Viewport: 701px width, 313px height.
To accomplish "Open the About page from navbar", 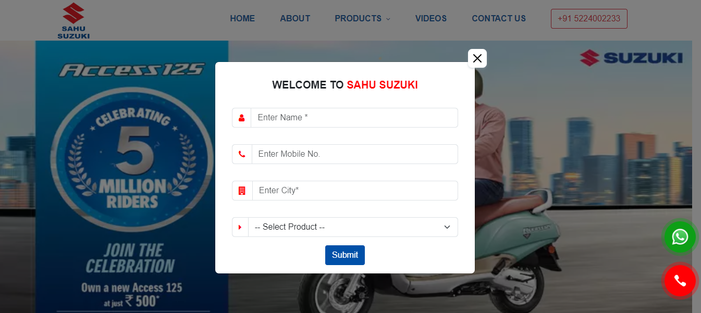I will click(295, 19).
